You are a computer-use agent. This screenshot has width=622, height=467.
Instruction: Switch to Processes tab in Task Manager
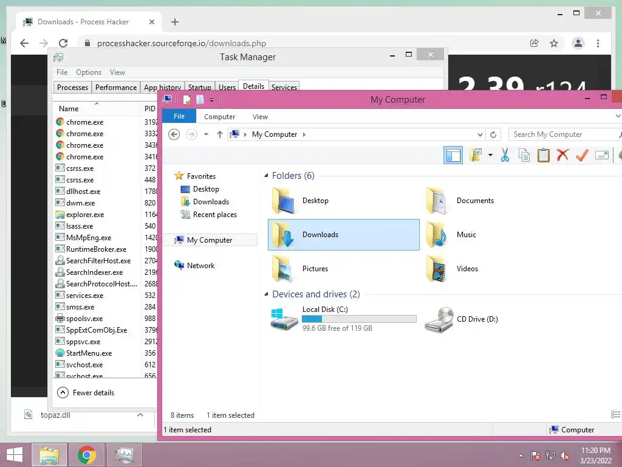point(73,88)
